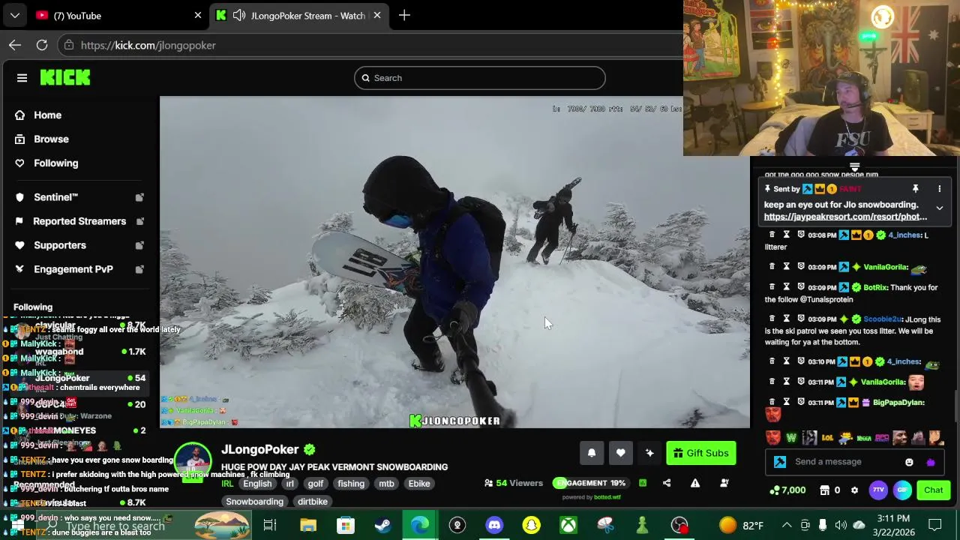The width and height of the screenshot is (960, 540).
Task: Delete Scoobie2u's 03:09 PM message
Action: click(772, 319)
